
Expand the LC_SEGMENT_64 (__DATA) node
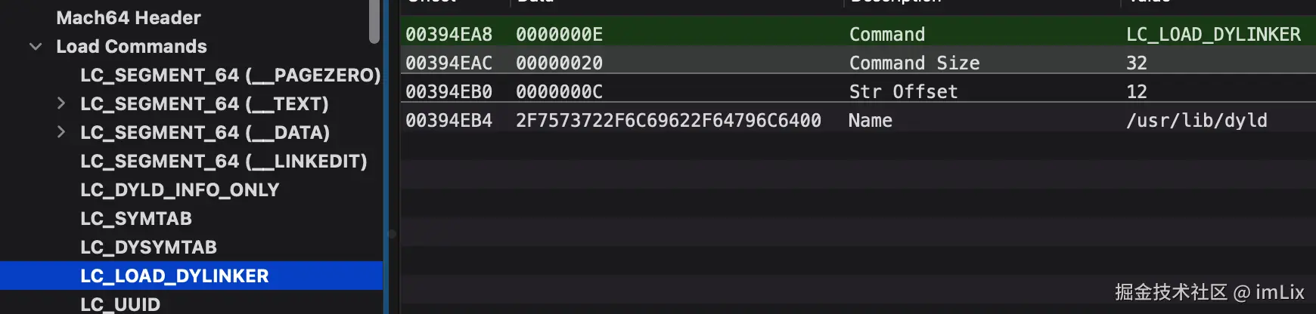61,132
